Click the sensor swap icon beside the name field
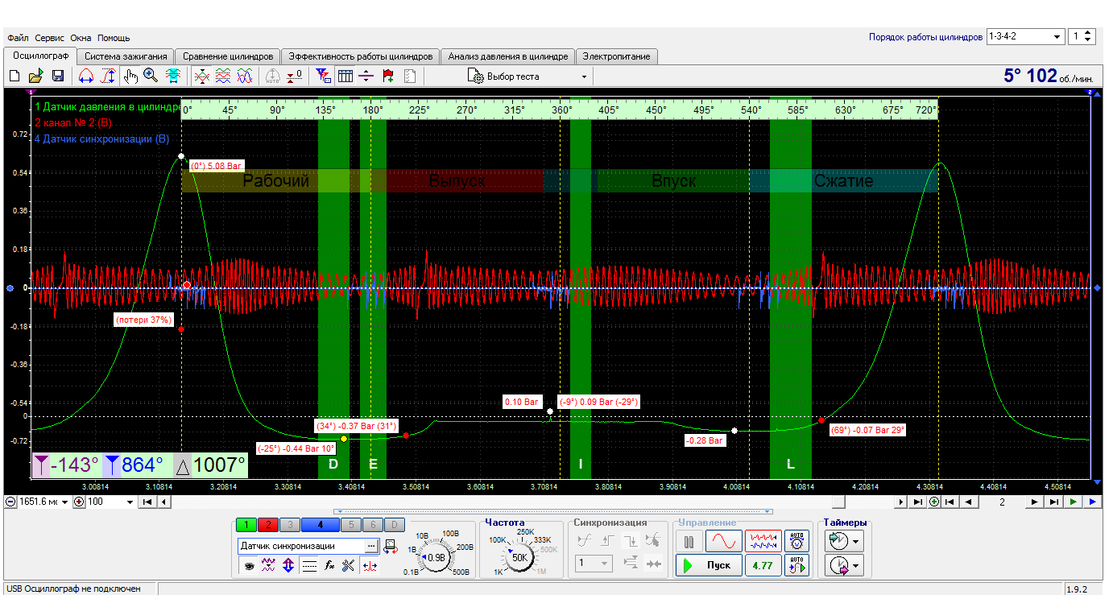The width and height of the screenshot is (1113, 599). [x=391, y=546]
